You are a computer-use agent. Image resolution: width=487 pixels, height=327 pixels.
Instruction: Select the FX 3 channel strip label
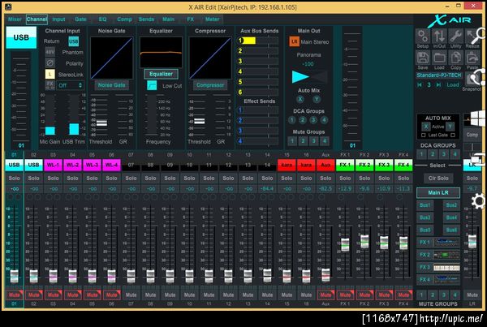[x=384, y=165]
